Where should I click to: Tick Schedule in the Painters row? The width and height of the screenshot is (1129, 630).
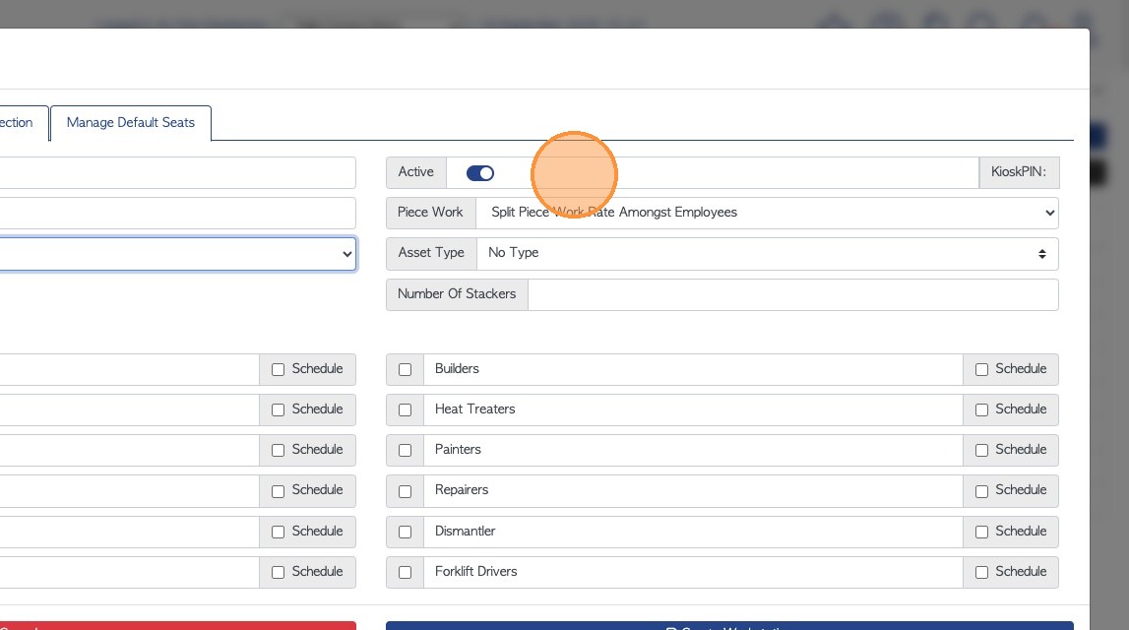point(981,450)
